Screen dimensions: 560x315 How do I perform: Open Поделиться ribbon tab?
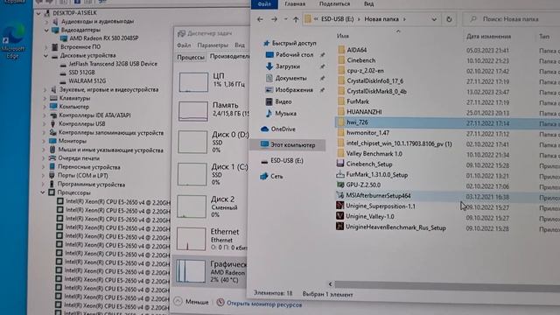pyautogui.click(x=334, y=3)
